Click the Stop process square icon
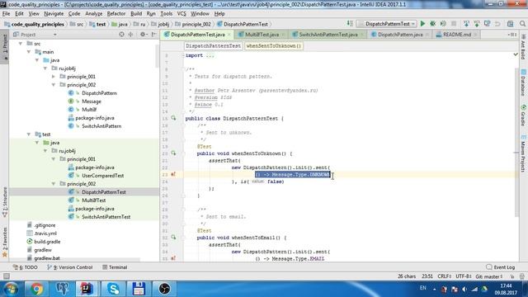 click(454, 24)
